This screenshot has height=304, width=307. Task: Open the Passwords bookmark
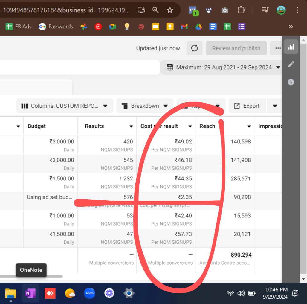point(56,27)
